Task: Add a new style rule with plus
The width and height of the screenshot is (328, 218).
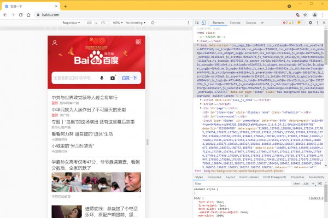Action: coord(313,184)
